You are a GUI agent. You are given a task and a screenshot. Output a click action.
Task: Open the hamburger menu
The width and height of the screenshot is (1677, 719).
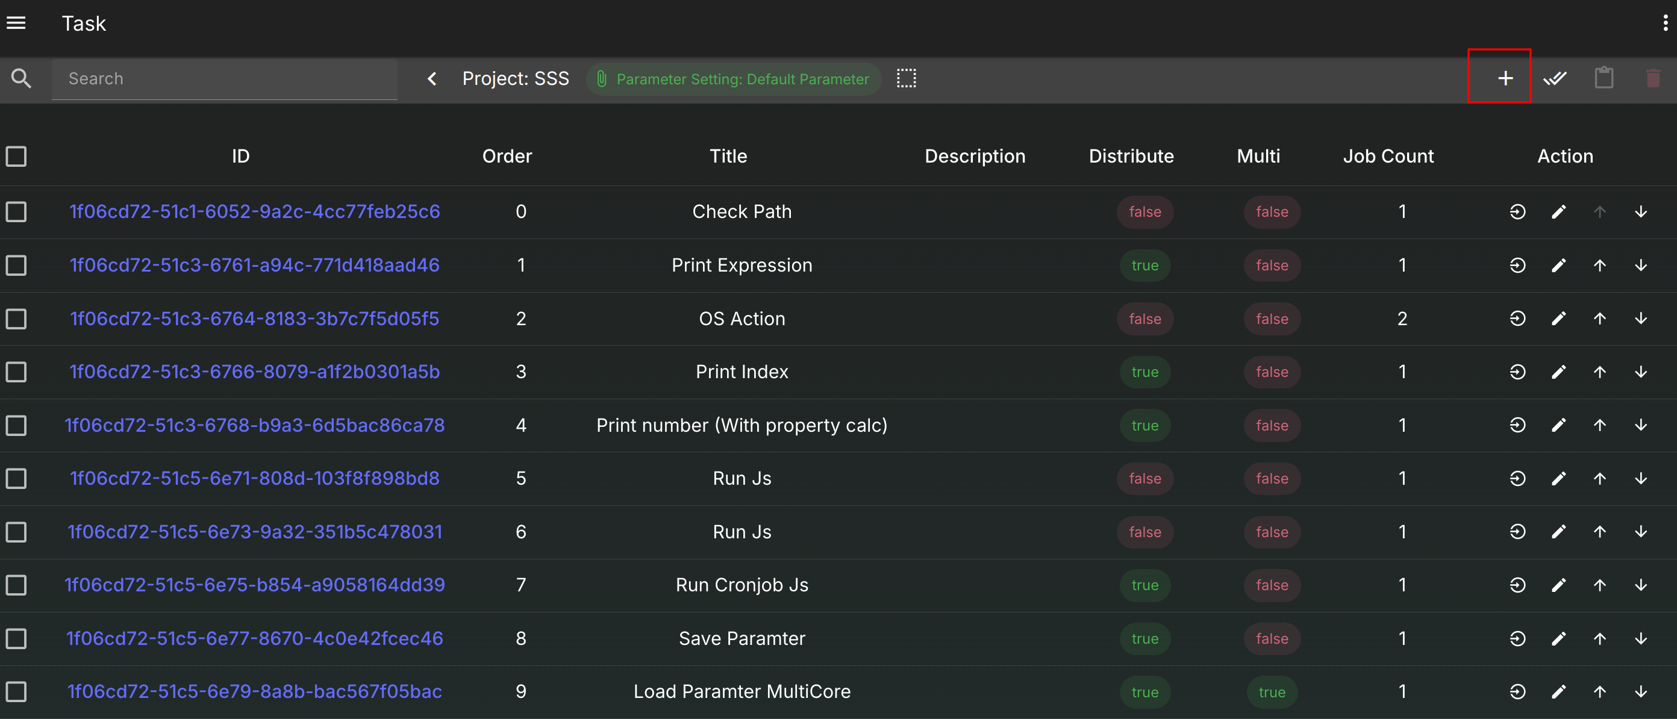coord(16,23)
